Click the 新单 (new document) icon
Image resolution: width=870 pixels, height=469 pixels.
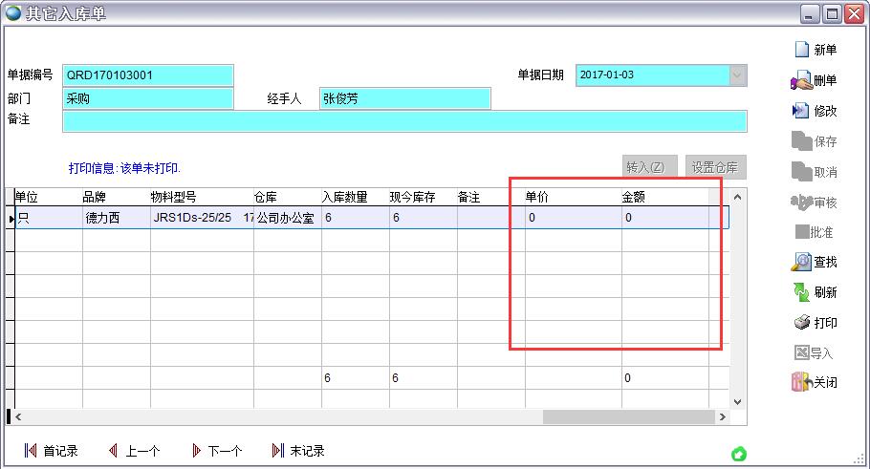coord(801,50)
